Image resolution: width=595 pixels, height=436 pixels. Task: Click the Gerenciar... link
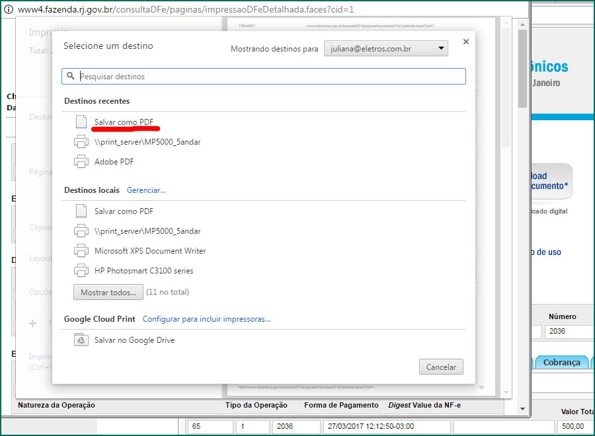tap(146, 190)
